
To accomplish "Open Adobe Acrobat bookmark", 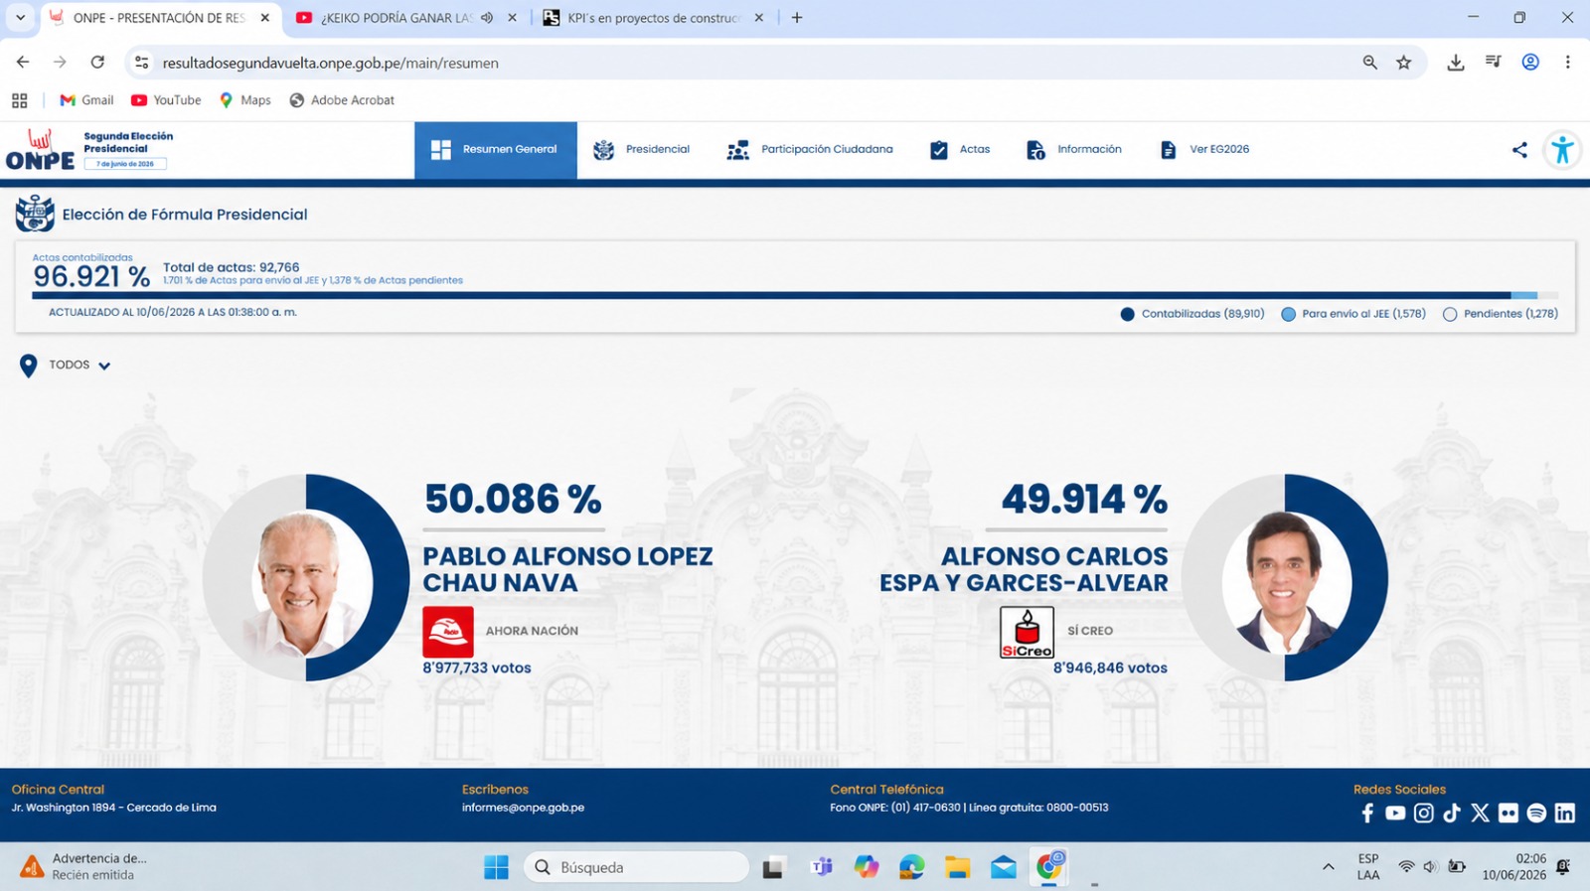I will [342, 100].
